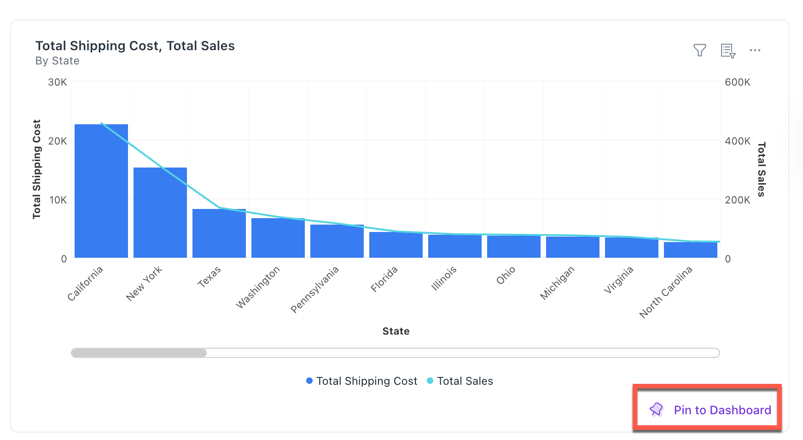This screenshot has height=440, width=803.
Task: Click the Virginia x-axis label
Action: click(x=619, y=280)
